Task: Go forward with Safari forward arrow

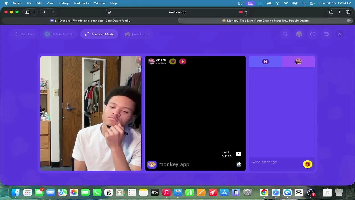Action: coord(53,12)
